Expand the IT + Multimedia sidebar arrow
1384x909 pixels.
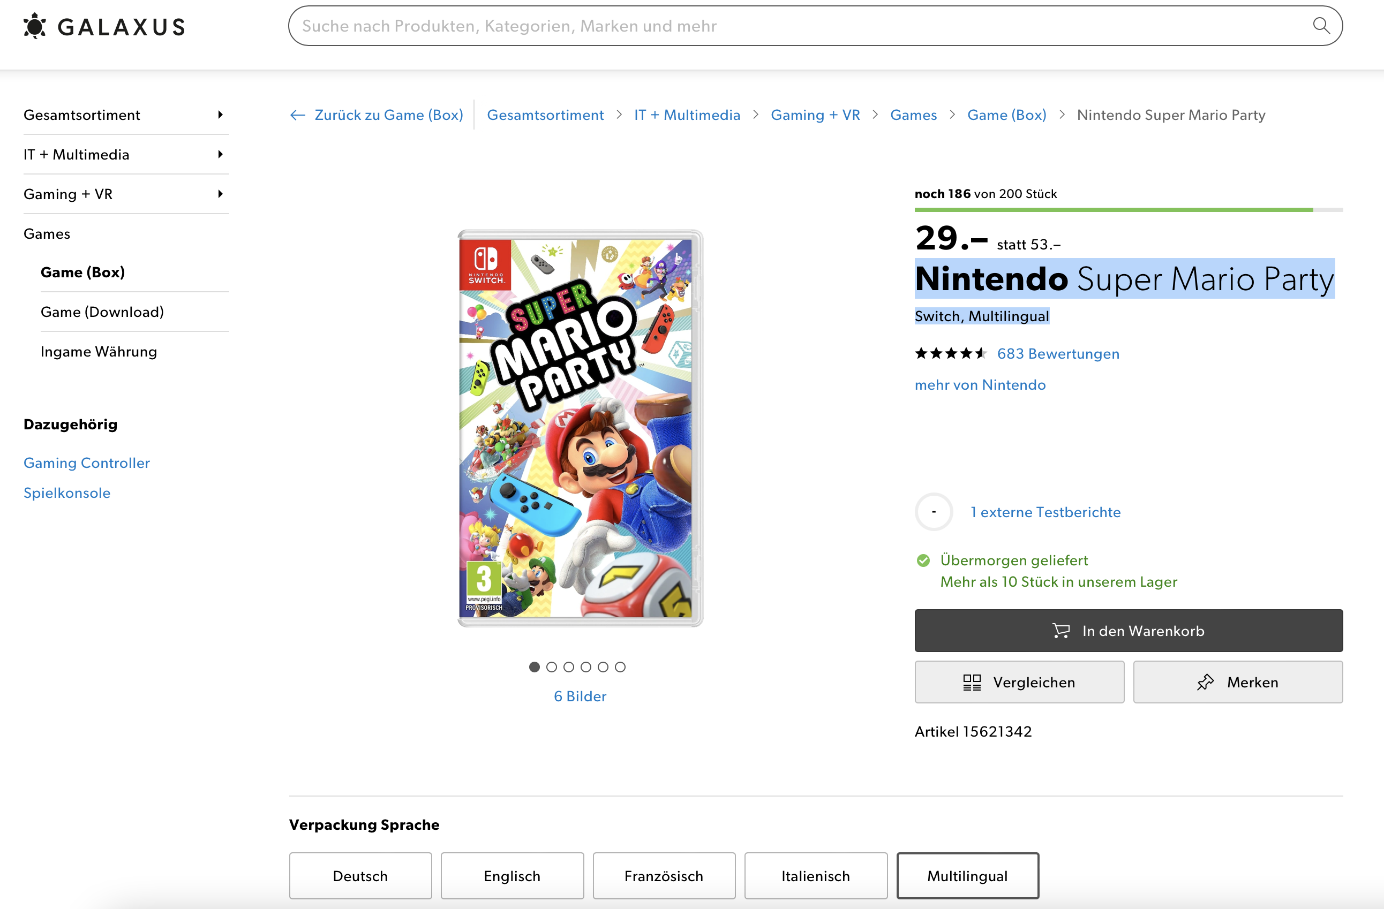point(220,155)
